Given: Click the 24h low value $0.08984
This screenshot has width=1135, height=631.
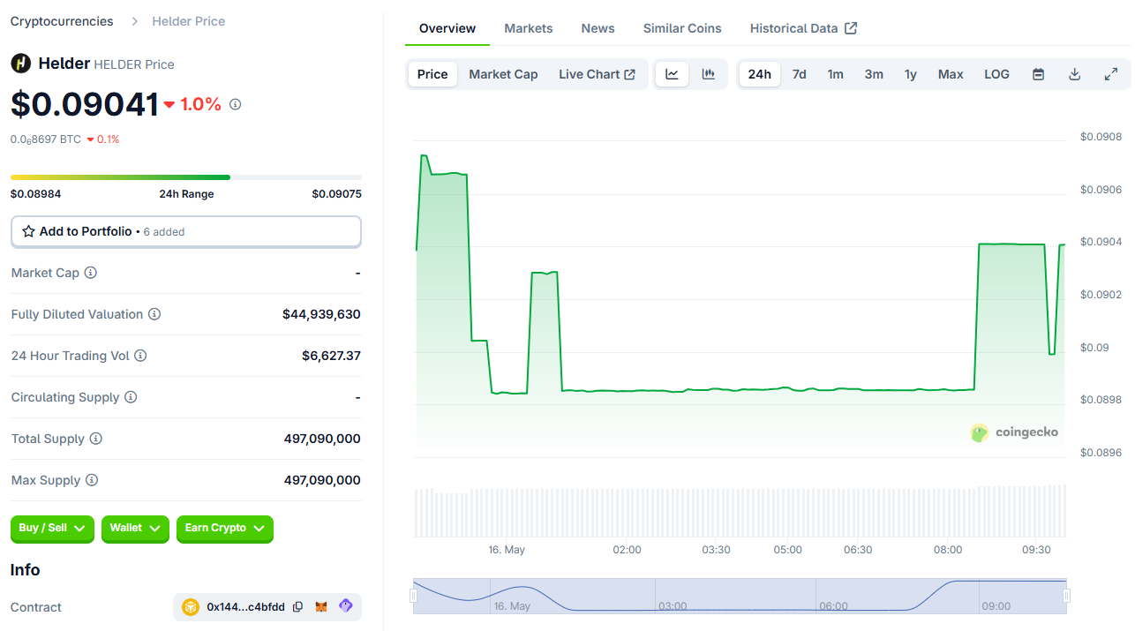Looking at the screenshot, I should coord(35,194).
